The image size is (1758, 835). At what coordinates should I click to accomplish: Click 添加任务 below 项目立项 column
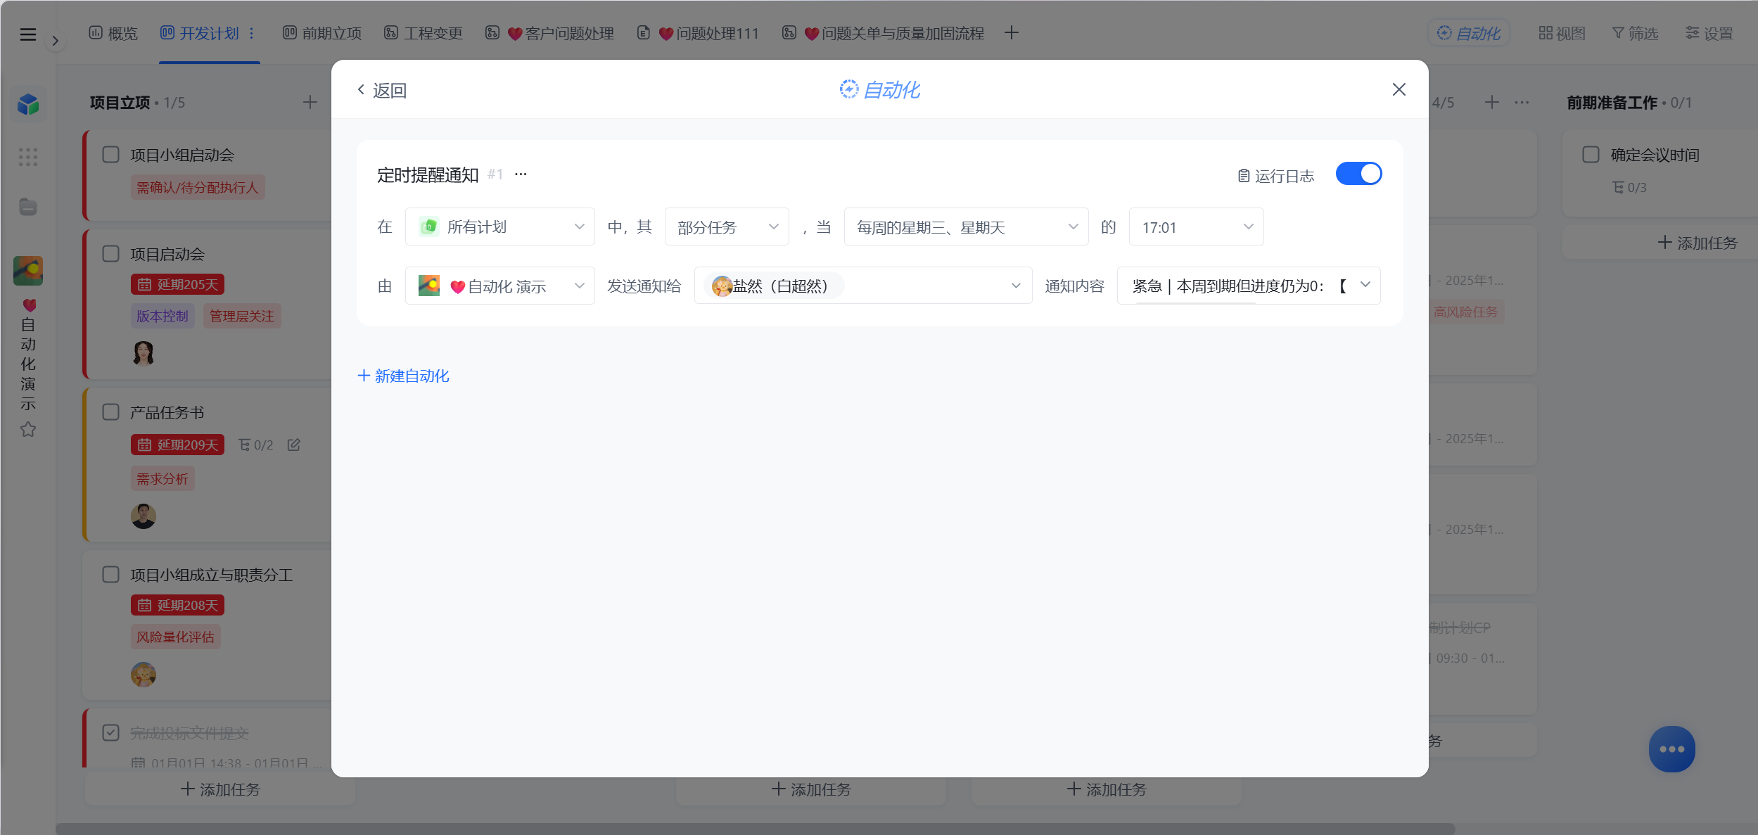[x=220, y=789]
